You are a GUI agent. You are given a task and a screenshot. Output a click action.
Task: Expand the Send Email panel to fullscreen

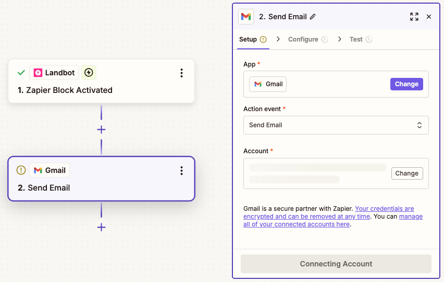point(414,17)
